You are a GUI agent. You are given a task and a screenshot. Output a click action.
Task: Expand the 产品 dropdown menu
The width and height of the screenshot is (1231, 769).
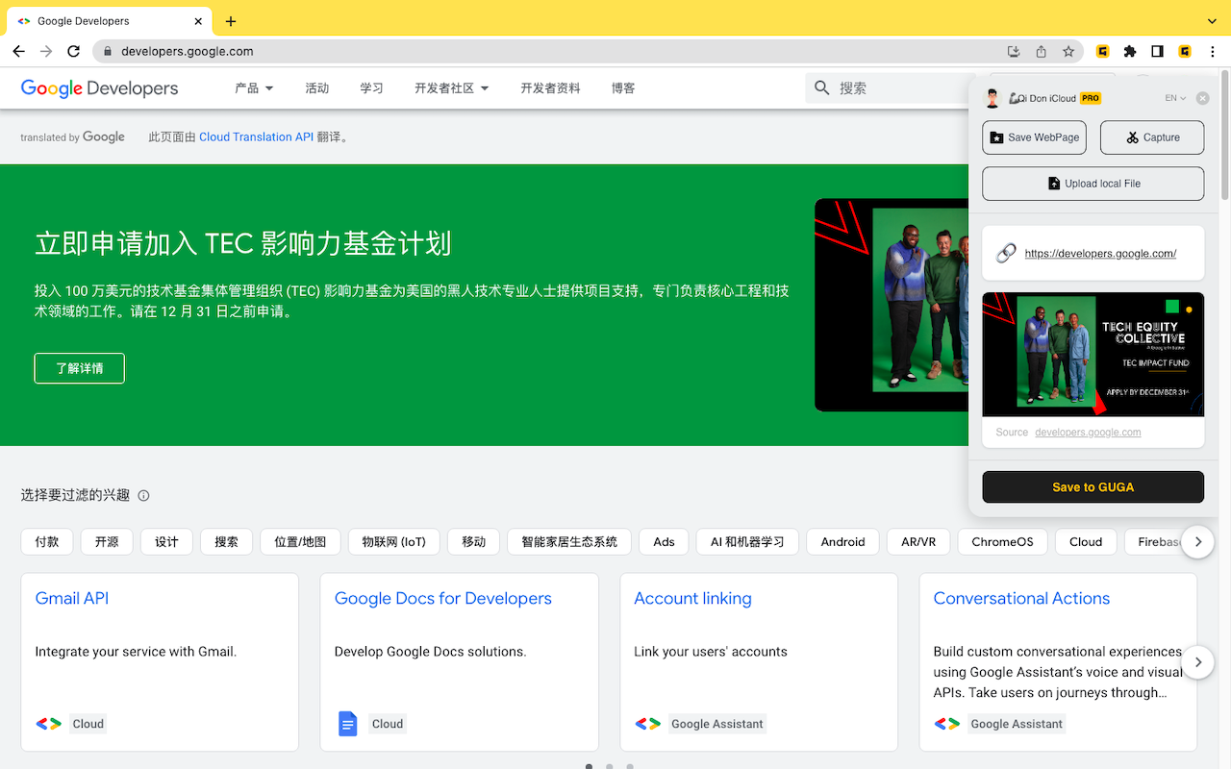tap(254, 87)
